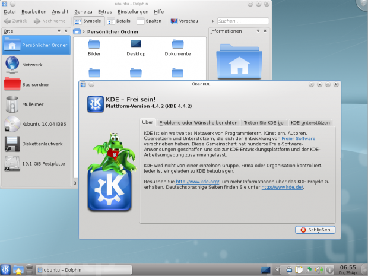Select Persönlicher Ordner in Orte panel

36,45
